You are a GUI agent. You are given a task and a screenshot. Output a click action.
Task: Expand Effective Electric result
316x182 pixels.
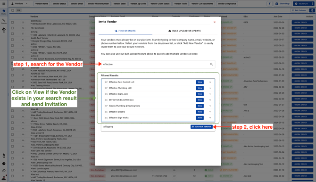click(210, 112)
